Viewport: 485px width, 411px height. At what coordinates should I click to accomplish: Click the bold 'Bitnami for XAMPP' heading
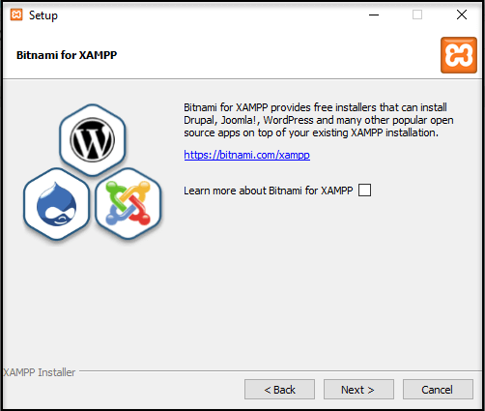tap(67, 55)
